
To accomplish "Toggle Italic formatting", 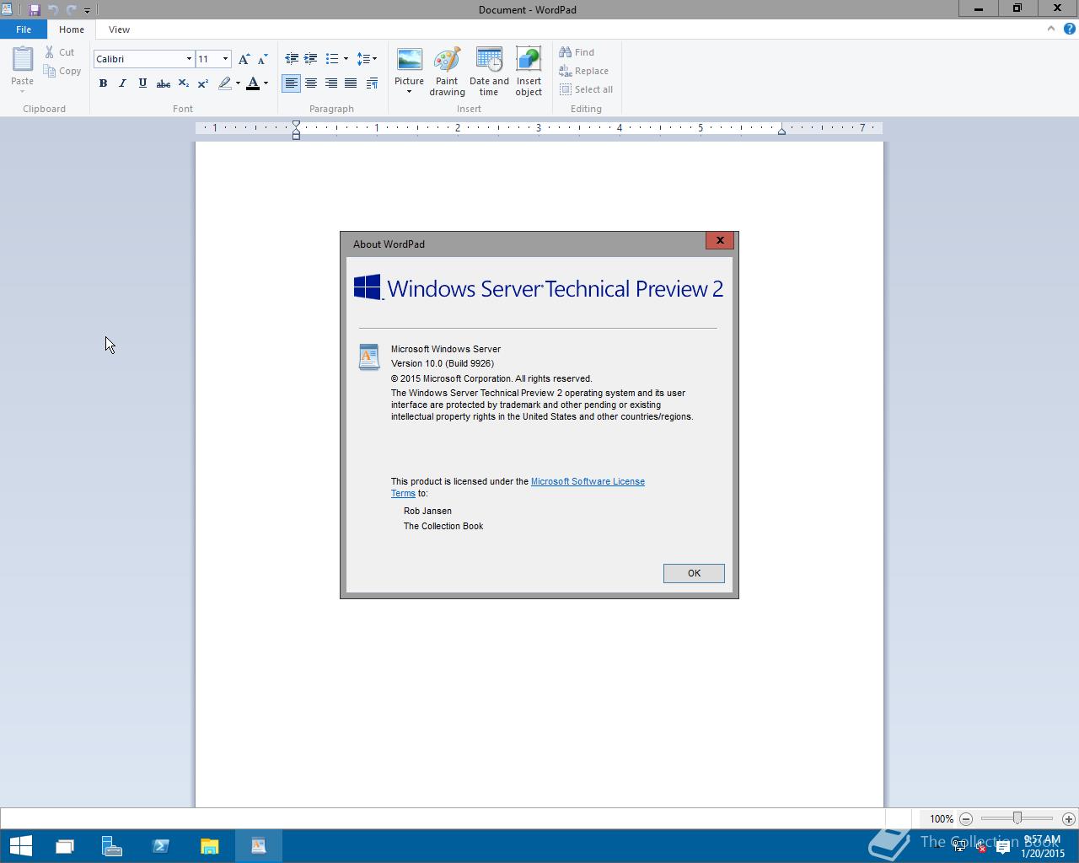I will 122,83.
